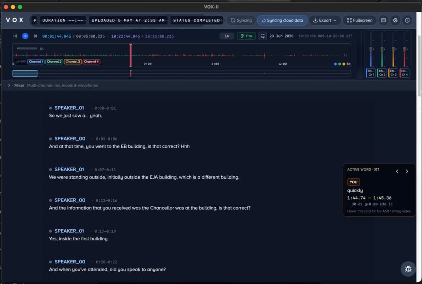
Task: Click the line "So we just saw a... yeah."
Action: click(75, 116)
